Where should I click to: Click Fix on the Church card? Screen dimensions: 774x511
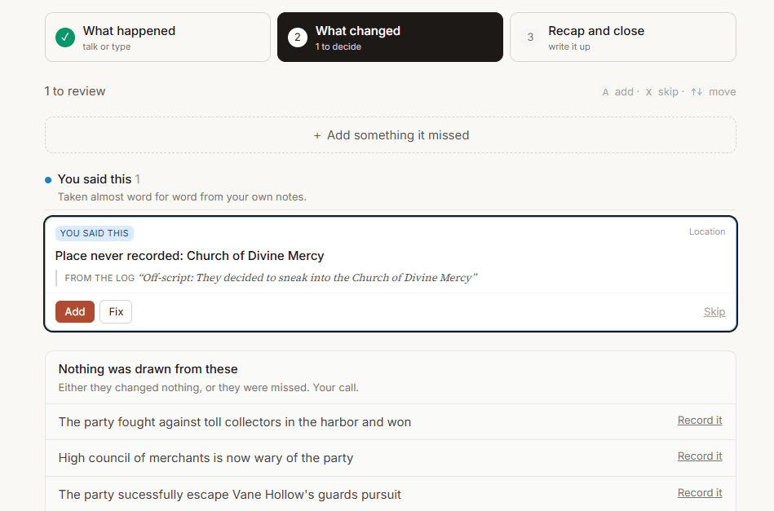[116, 311]
